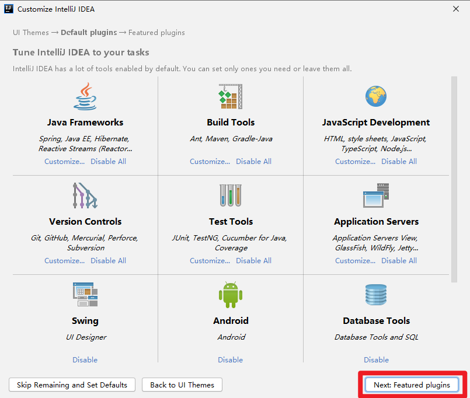470x398 pixels.
Task: Click the Swing heading
Action: 85,321
